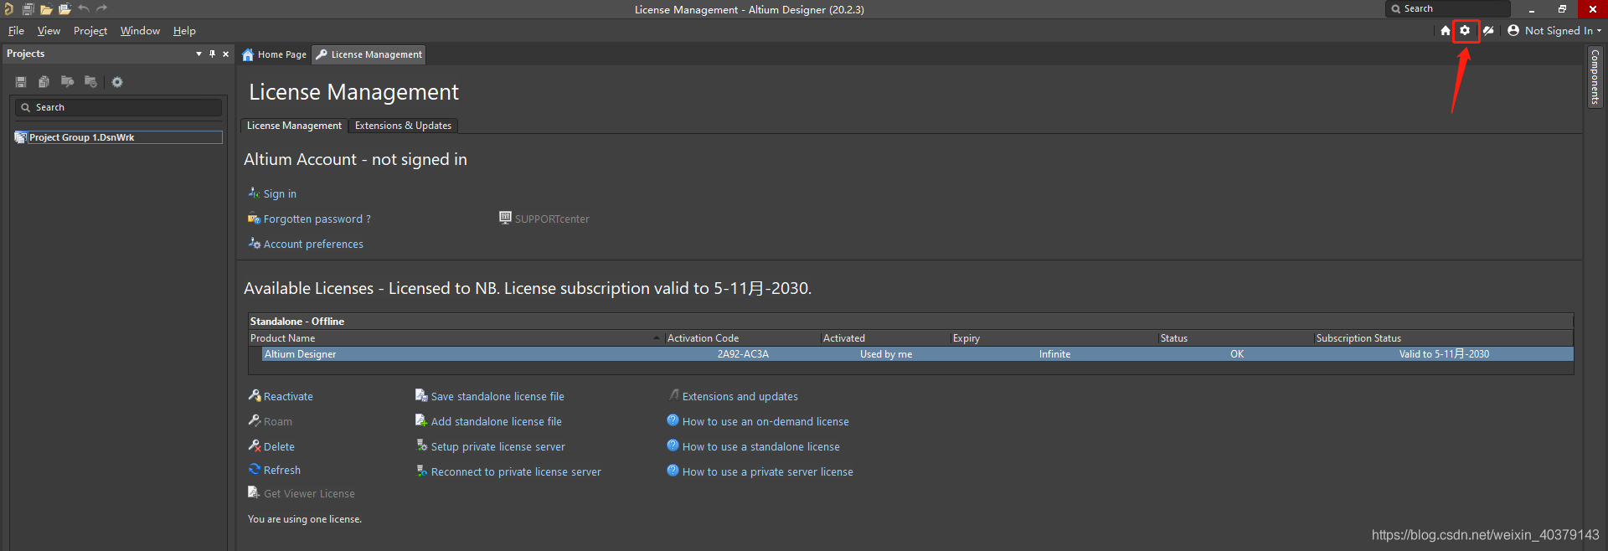Click the Home icon at top right
This screenshot has height=551, width=1608.
[1446, 30]
